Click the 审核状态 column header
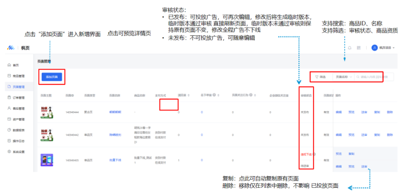The height and width of the screenshot is (195, 408). [307, 95]
